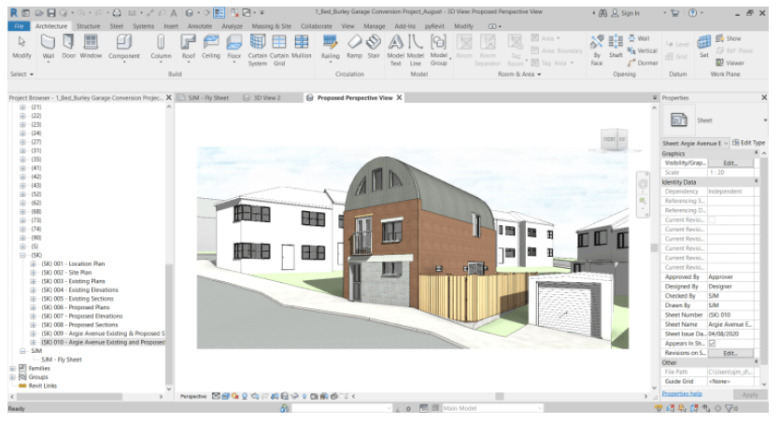This screenshot has width=779, height=423.
Task: Choose the Railing tool
Action: [x=330, y=49]
